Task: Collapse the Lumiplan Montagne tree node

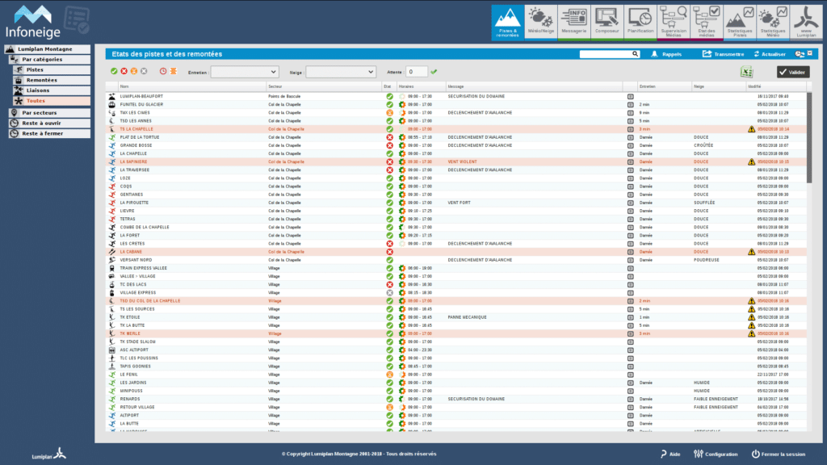Action: tap(48, 49)
